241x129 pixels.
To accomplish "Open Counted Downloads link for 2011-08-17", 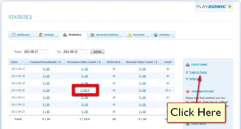I will pyautogui.click(x=46, y=69).
